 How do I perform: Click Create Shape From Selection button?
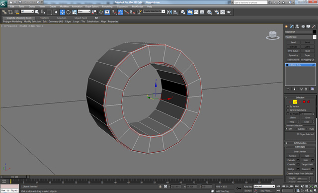pos(300,174)
